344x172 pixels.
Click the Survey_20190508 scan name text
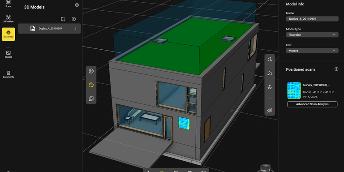pyautogui.click(x=317, y=85)
